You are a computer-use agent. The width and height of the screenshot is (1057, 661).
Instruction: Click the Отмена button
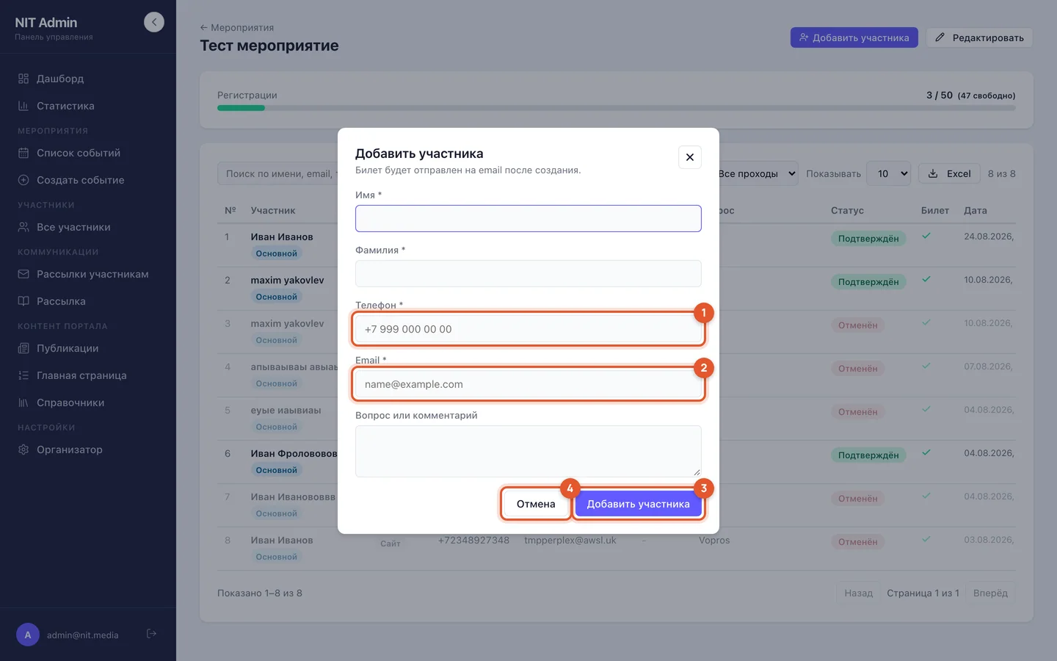pyautogui.click(x=536, y=504)
